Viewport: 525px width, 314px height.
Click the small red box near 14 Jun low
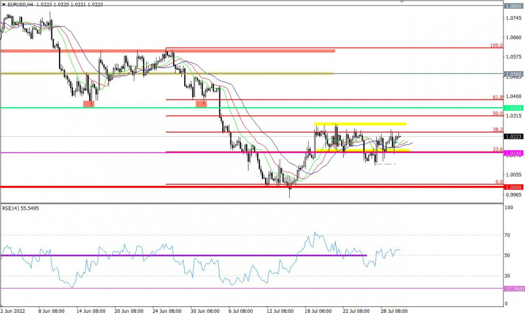[89, 104]
